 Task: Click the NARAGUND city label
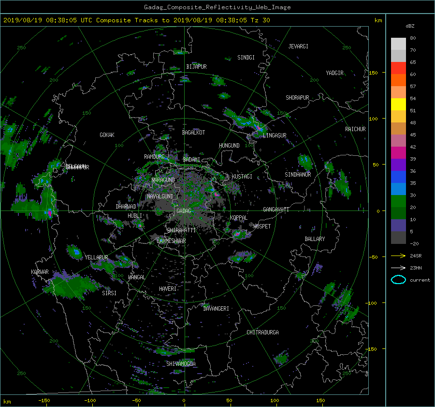pyautogui.click(x=163, y=180)
